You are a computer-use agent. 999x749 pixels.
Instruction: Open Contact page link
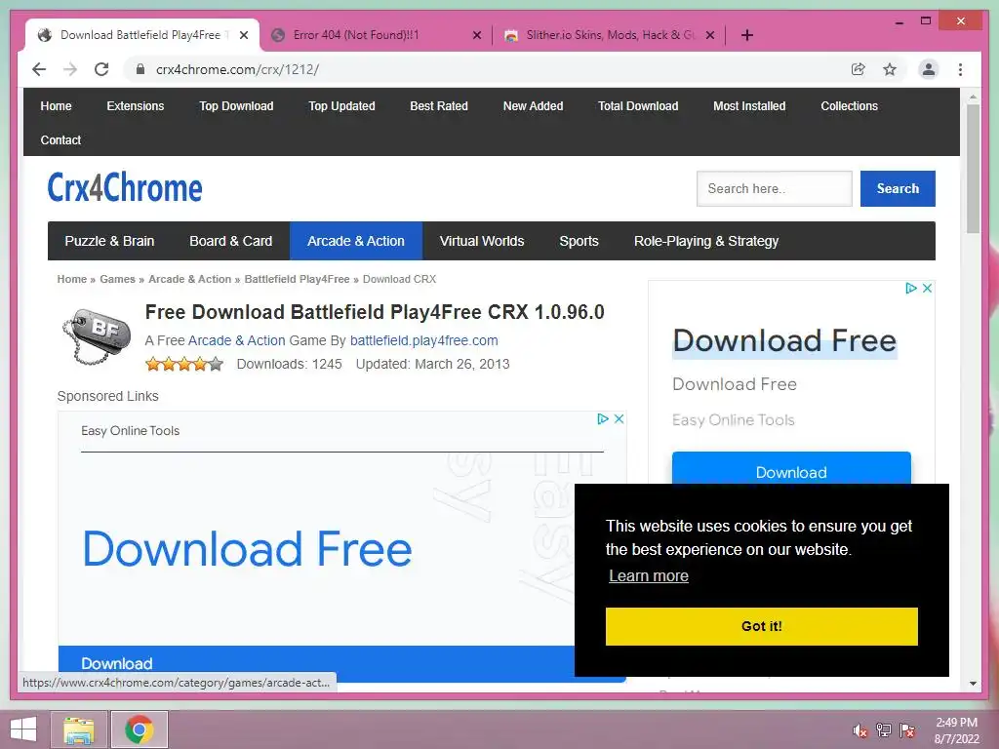tap(60, 140)
